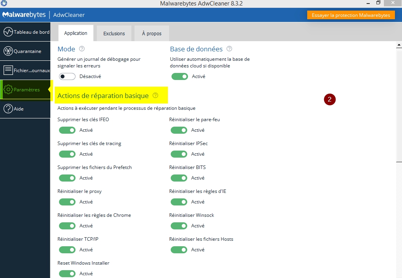Click the Mode help question icon
Screen dimensions: 402x278
click(82, 49)
